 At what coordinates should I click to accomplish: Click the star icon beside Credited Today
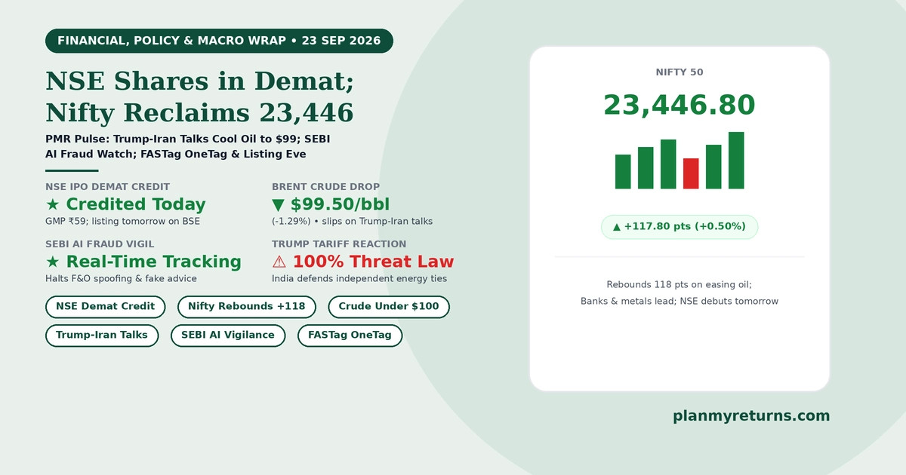tap(53, 205)
